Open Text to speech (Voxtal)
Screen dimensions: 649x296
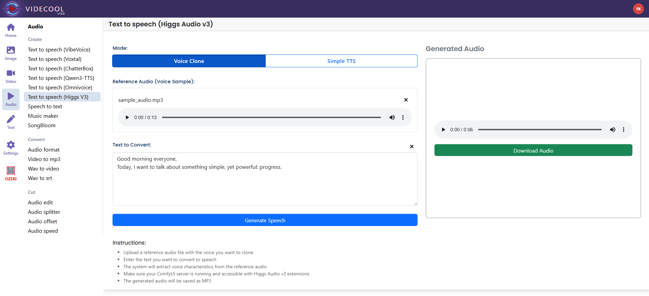click(x=55, y=59)
